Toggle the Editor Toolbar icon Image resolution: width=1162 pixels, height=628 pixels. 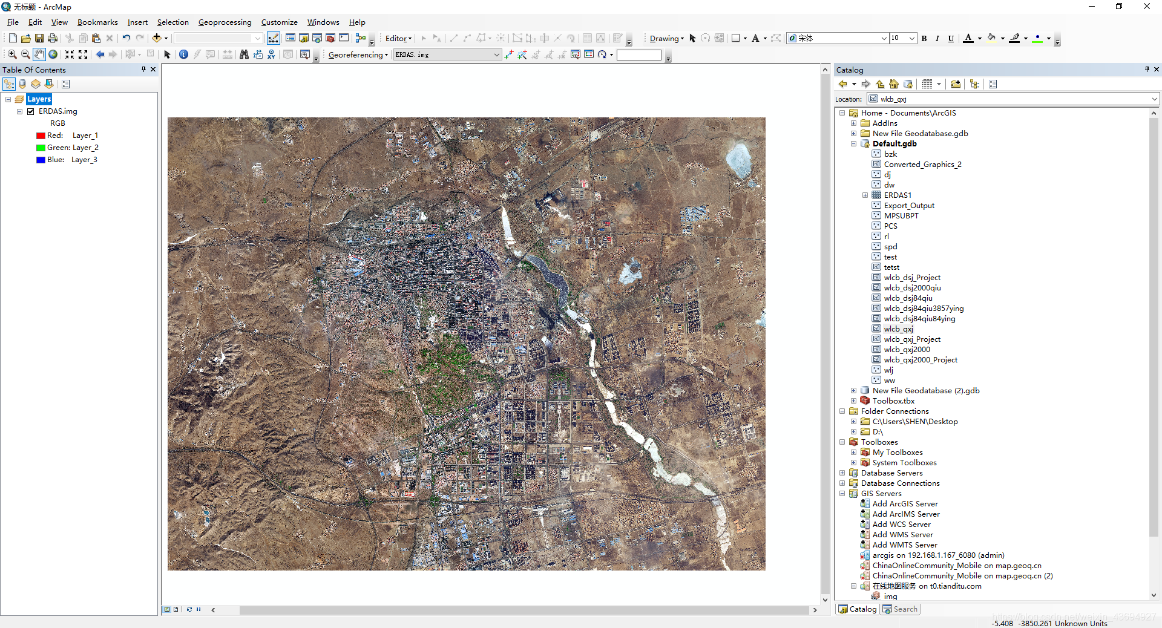(x=273, y=38)
